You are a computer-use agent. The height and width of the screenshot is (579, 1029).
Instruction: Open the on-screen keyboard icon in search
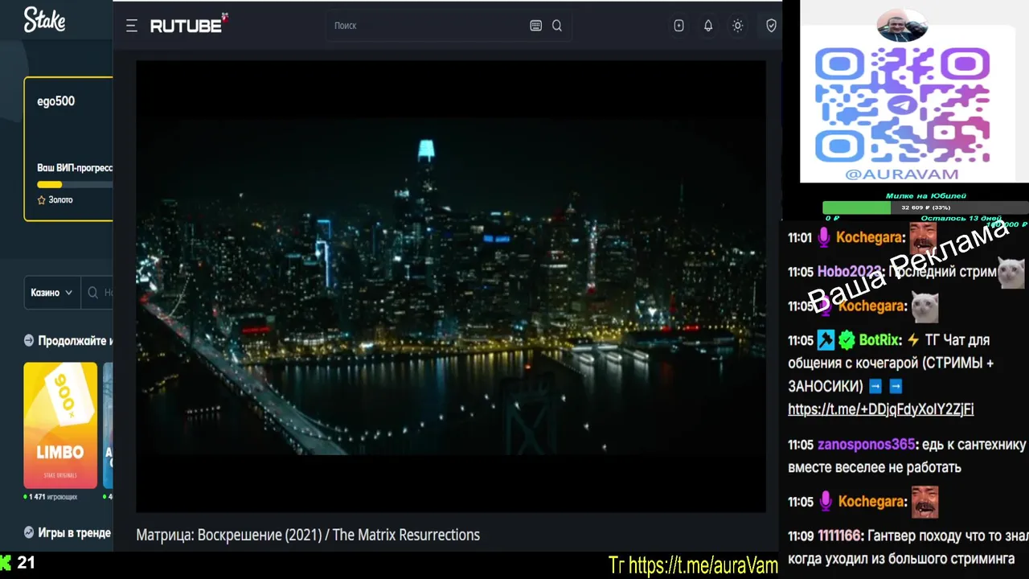[536, 26]
